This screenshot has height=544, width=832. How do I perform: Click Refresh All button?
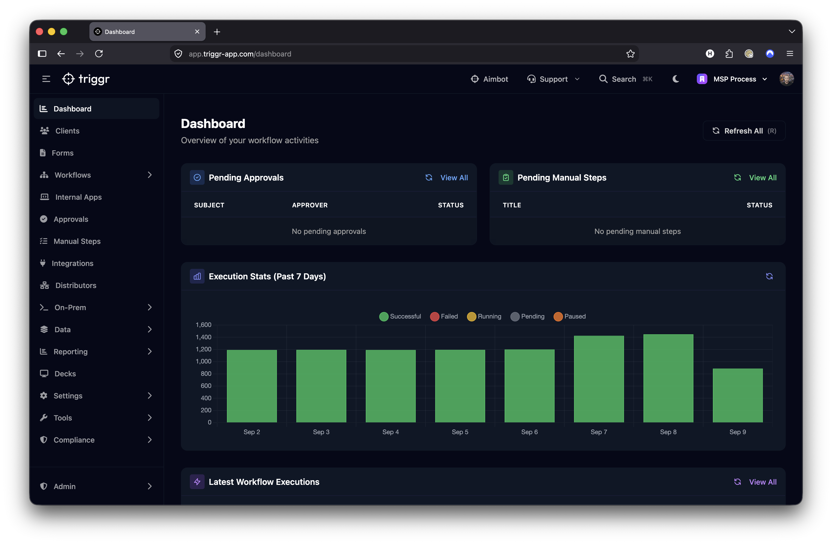coord(744,131)
